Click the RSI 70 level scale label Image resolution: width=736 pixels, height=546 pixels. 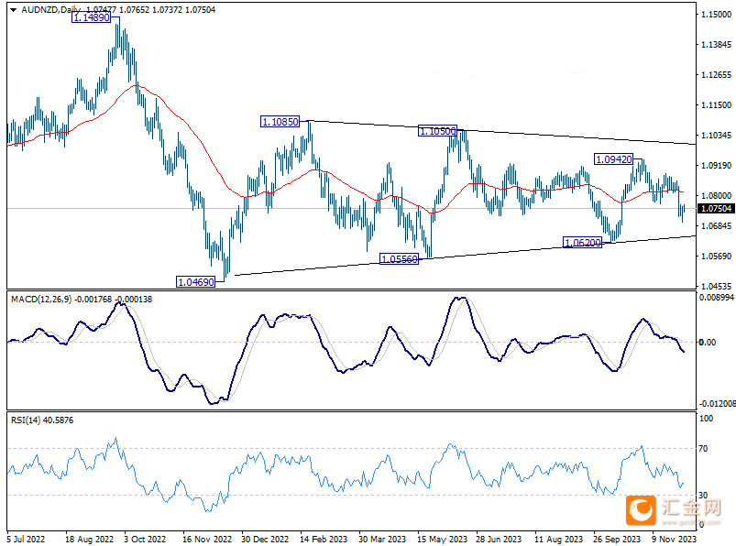[x=703, y=449]
